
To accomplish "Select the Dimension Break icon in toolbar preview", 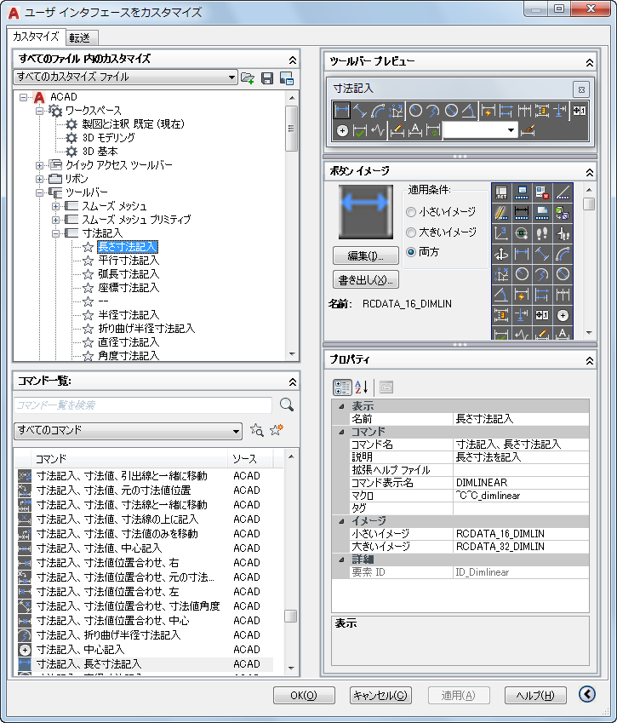I will coord(560,111).
